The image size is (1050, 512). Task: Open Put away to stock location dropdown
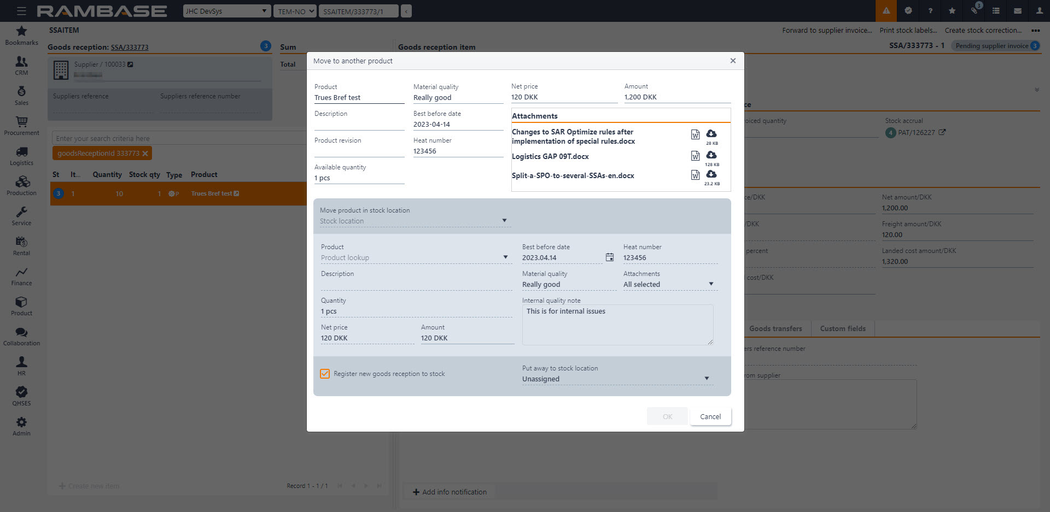(x=707, y=379)
